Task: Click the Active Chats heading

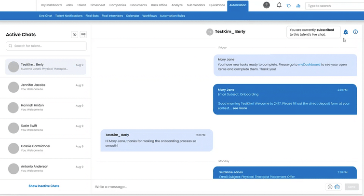Action: [21, 35]
